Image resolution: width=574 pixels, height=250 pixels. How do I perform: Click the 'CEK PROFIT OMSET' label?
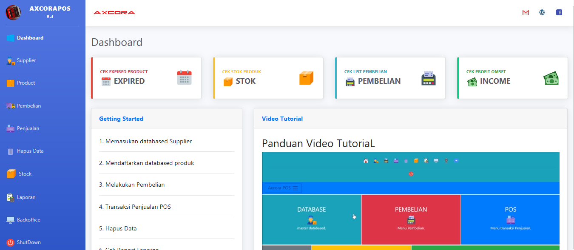(x=486, y=72)
